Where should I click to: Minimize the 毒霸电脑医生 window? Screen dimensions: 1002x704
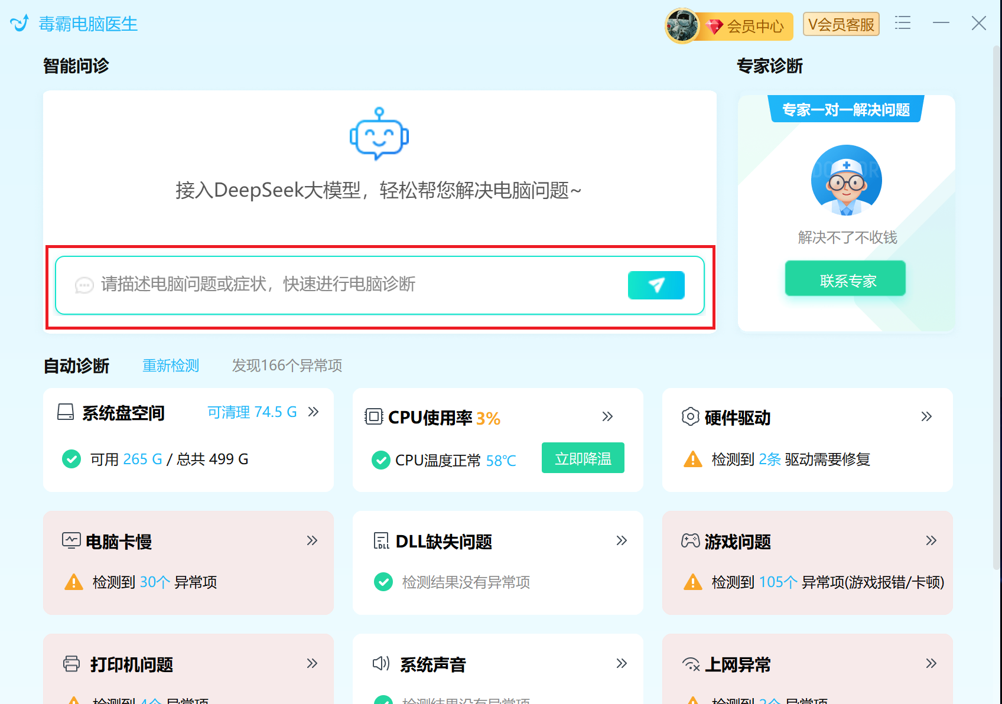(x=941, y=23)
